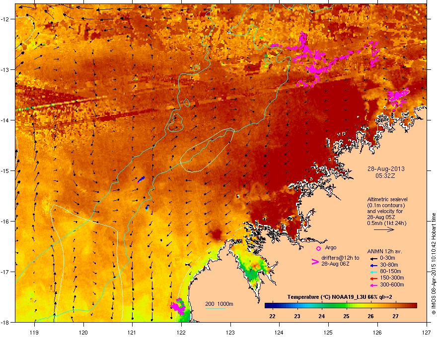
Task: Click the latitude label -14 on y-axis
Action: (5, 120)
